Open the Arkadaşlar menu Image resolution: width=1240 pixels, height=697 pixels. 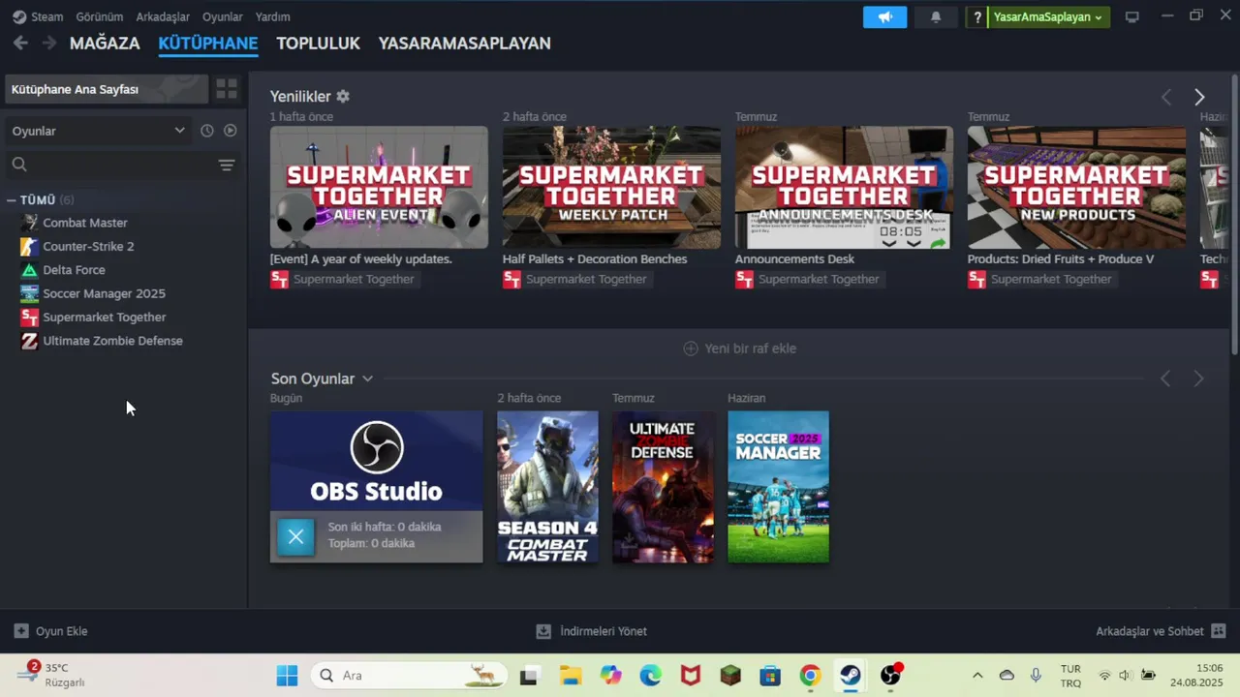pos(163,16)
